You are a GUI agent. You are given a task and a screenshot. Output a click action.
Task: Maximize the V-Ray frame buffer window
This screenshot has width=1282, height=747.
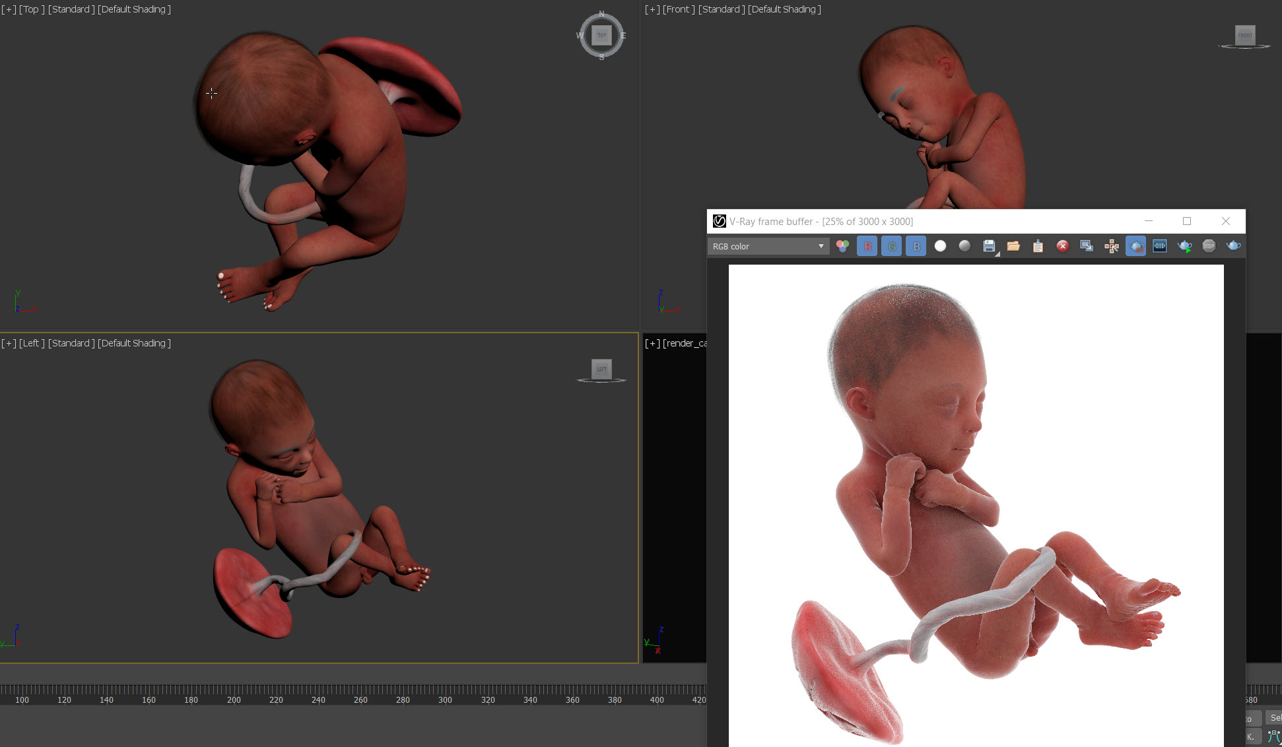tap(1187, 221)
